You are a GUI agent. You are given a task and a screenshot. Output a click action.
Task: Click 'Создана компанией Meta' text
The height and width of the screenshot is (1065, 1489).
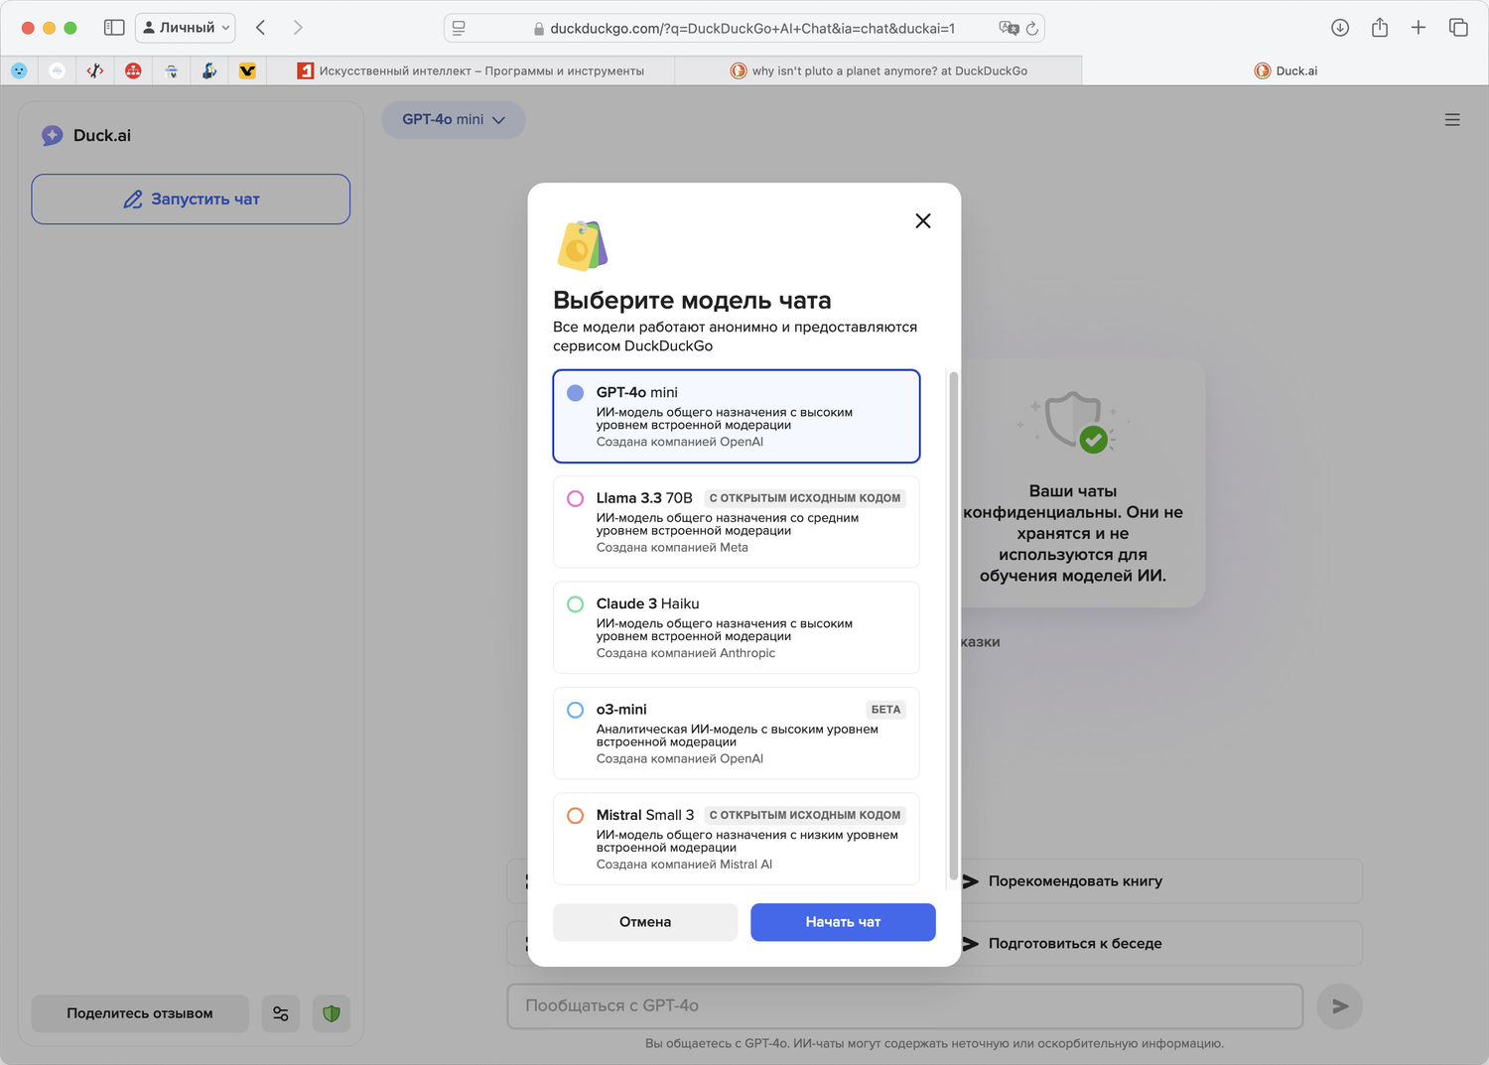point(672,548)
